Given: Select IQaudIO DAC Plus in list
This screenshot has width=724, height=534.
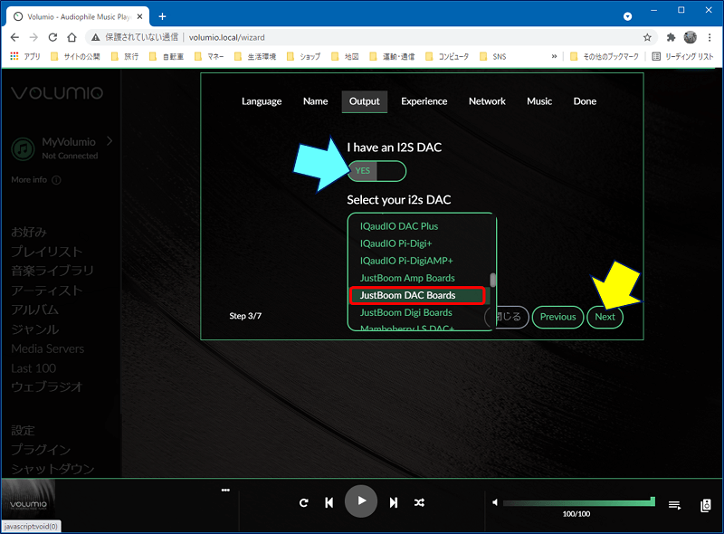Looking at the screenshot, I should [399, 226].
